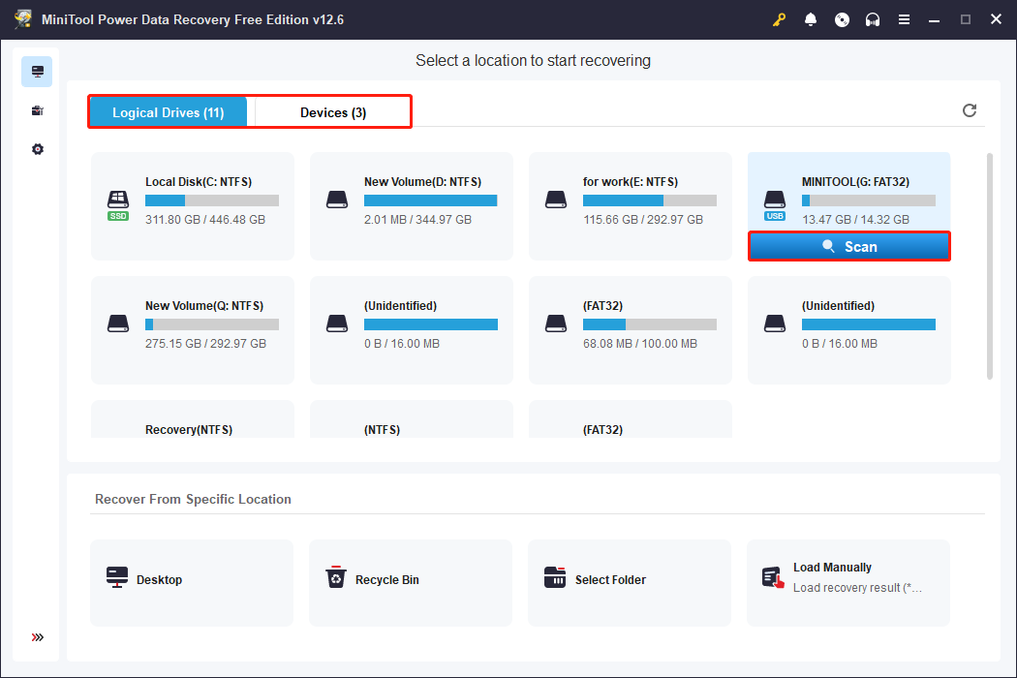
Task: Select the Recovery(NTFS) partition
Action: 193,419
